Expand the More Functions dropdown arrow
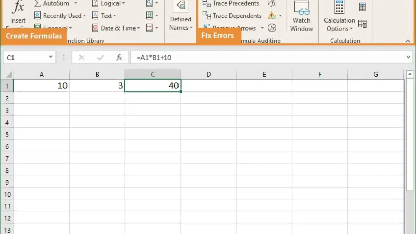Screen dimensions: 416x234 pos(157,28)
